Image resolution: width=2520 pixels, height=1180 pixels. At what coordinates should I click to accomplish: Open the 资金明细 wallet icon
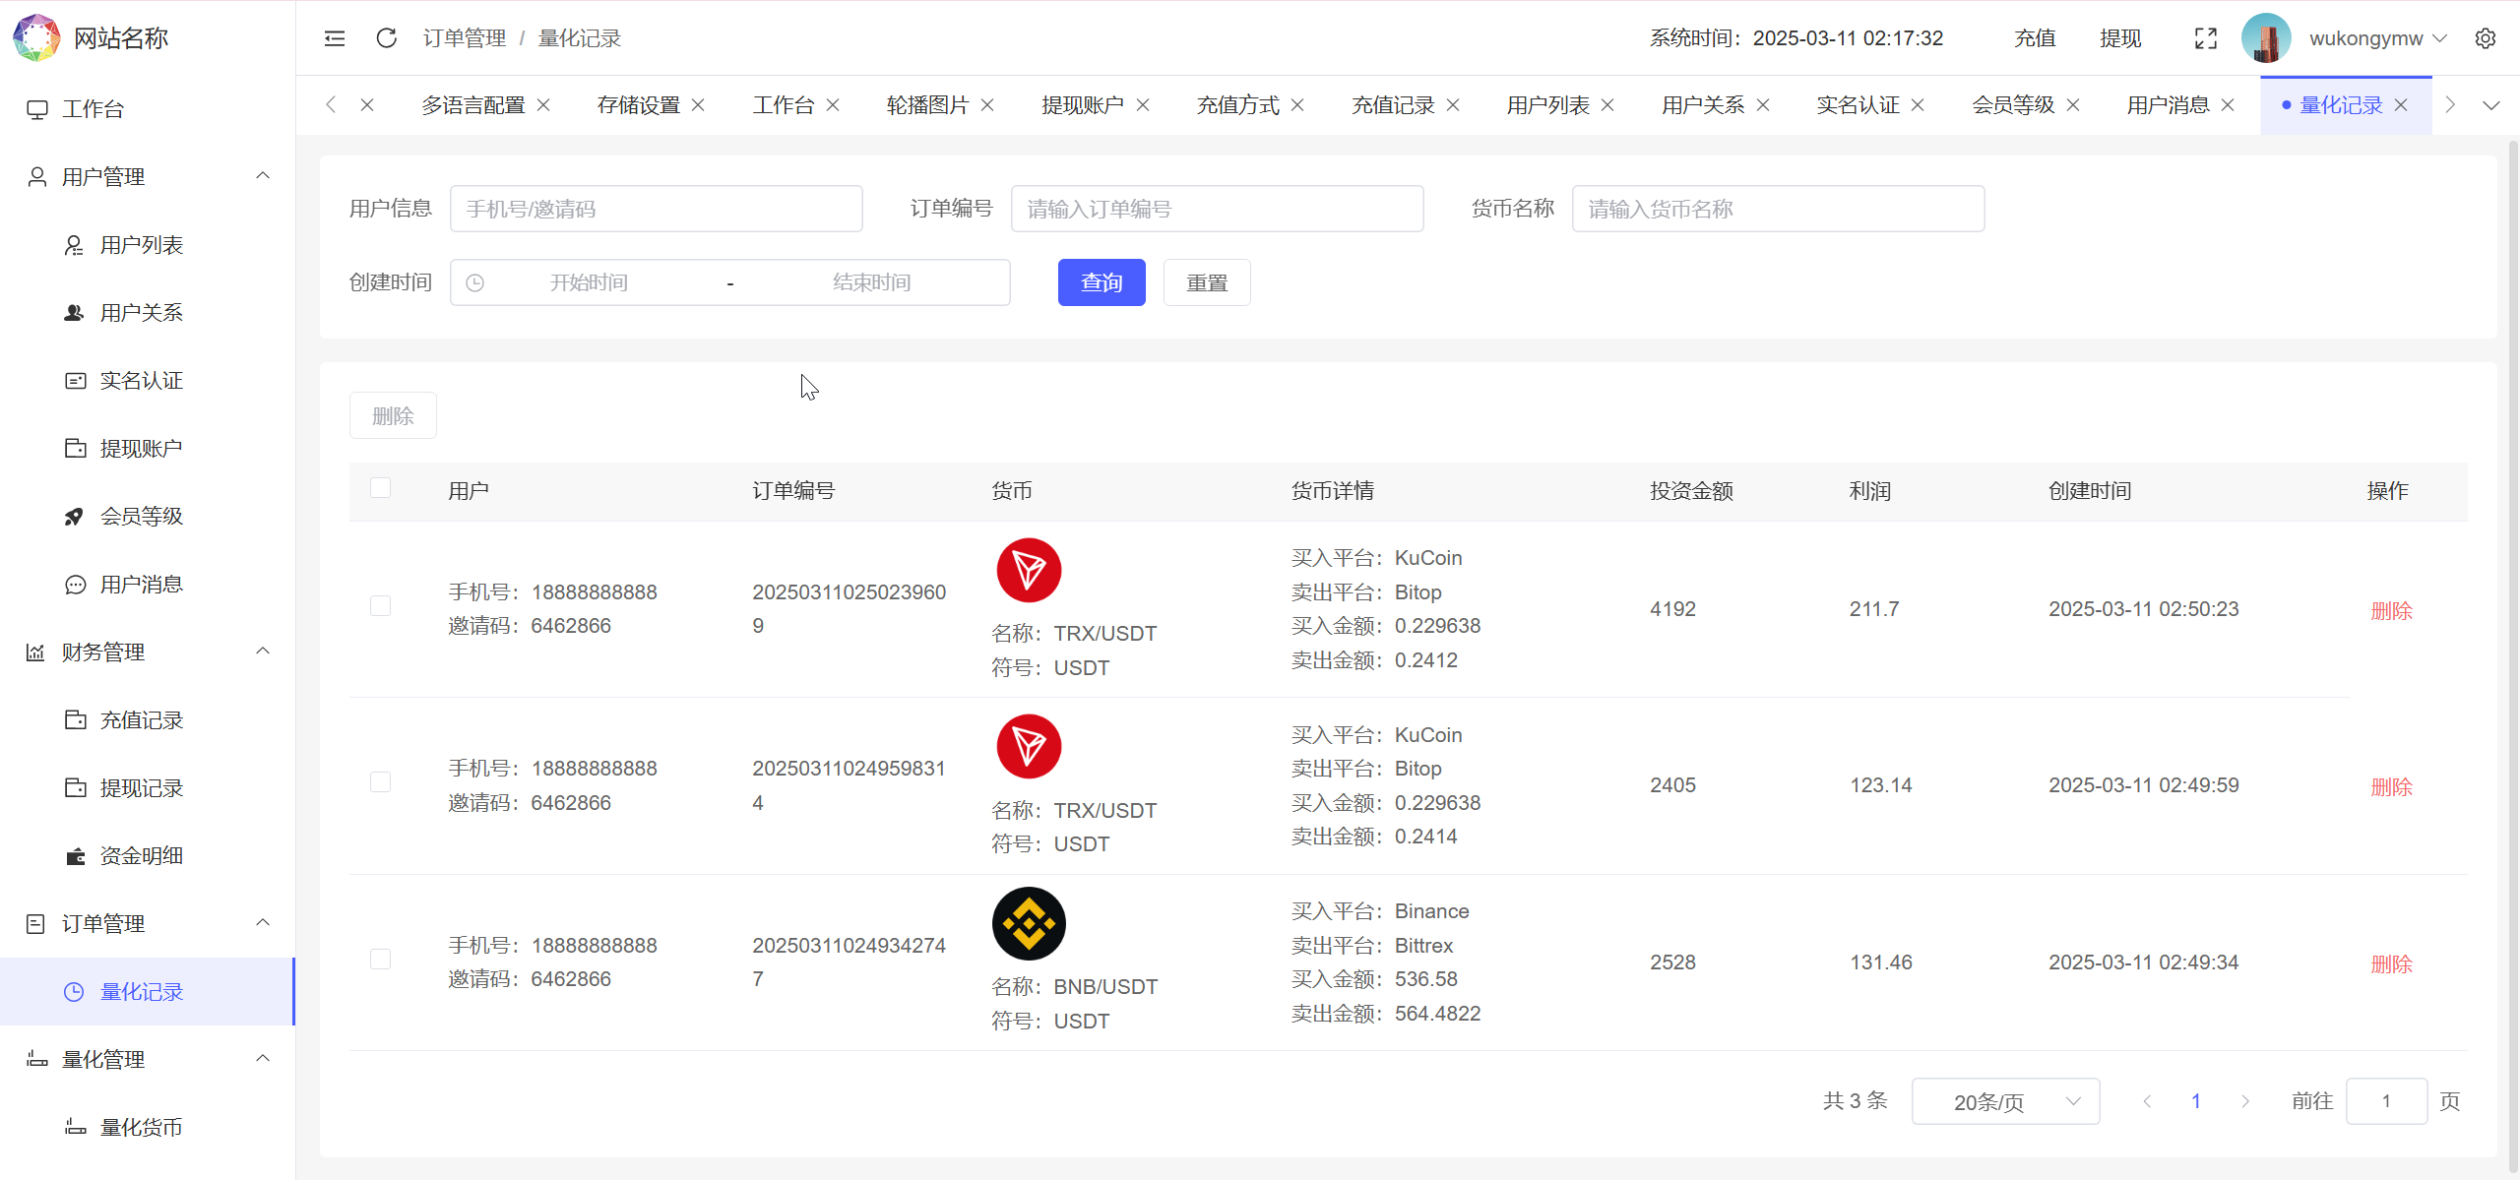coord(75,855)
